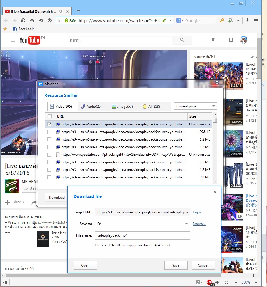Click Save button in Download file dialog
The height and width of the screenshot is (287, 267).
coord(176,265)
